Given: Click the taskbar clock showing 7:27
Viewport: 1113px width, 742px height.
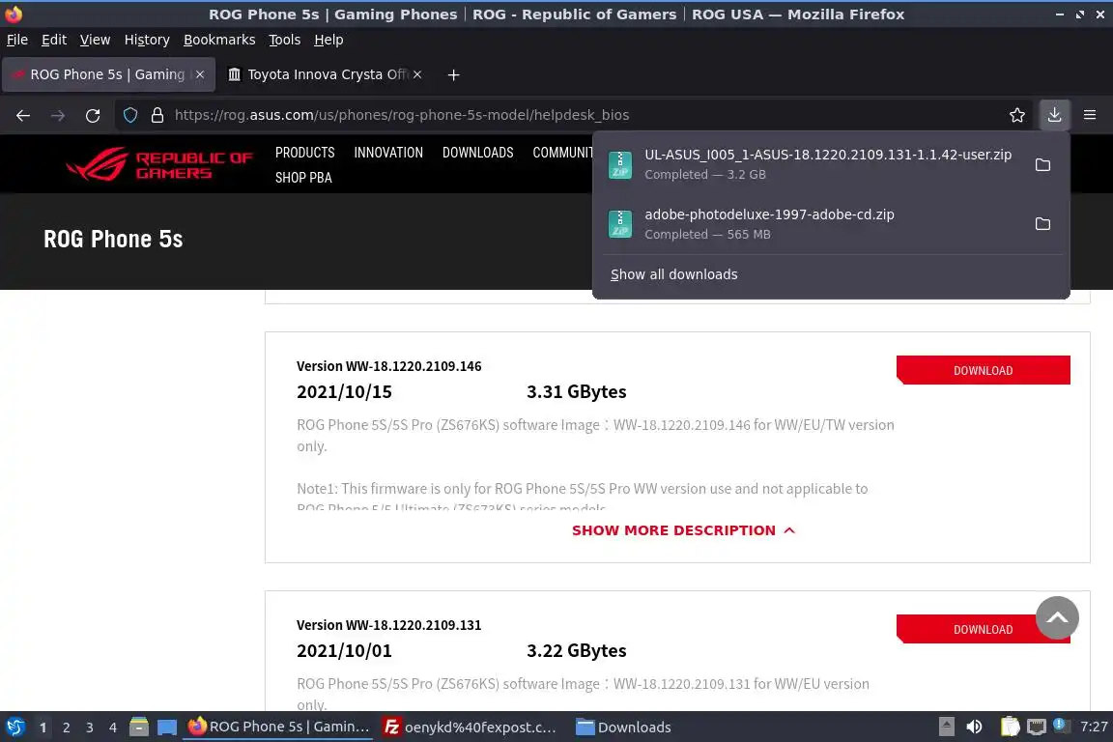Looking at the screenshot, I should coord(1094,728).
